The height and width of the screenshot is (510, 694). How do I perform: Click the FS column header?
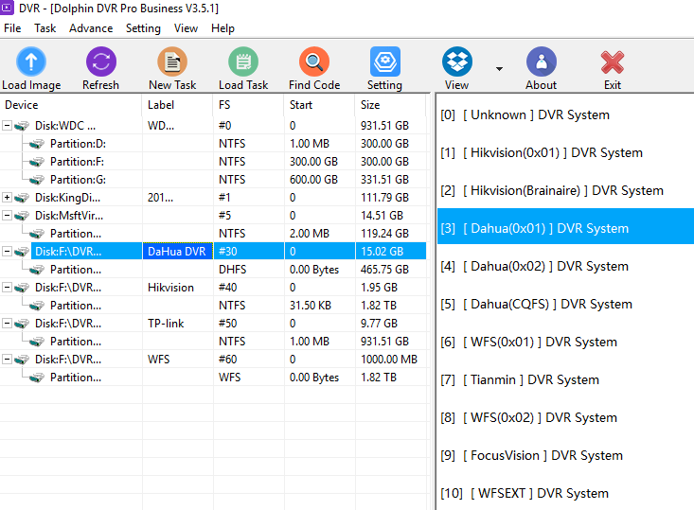point(248,105)
